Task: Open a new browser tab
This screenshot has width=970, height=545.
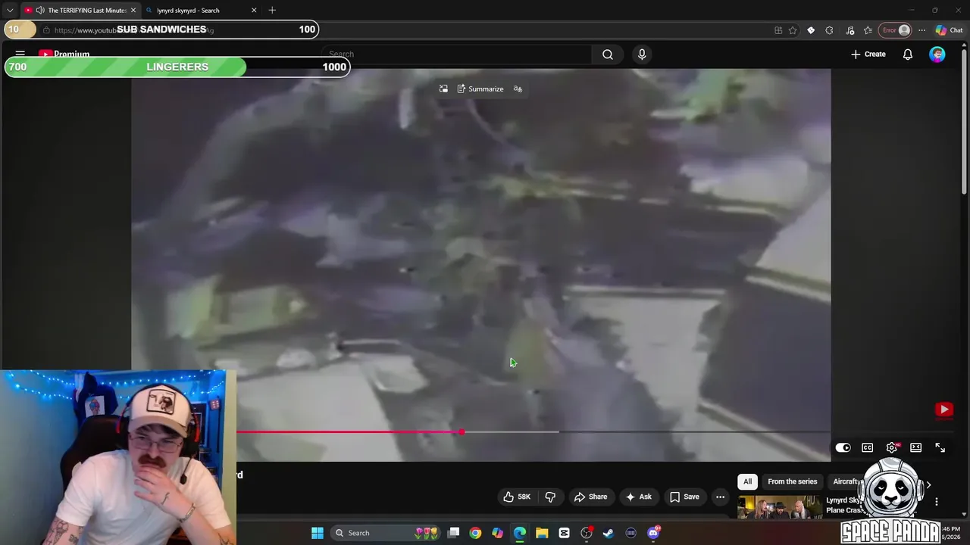Action: point(272,10)
